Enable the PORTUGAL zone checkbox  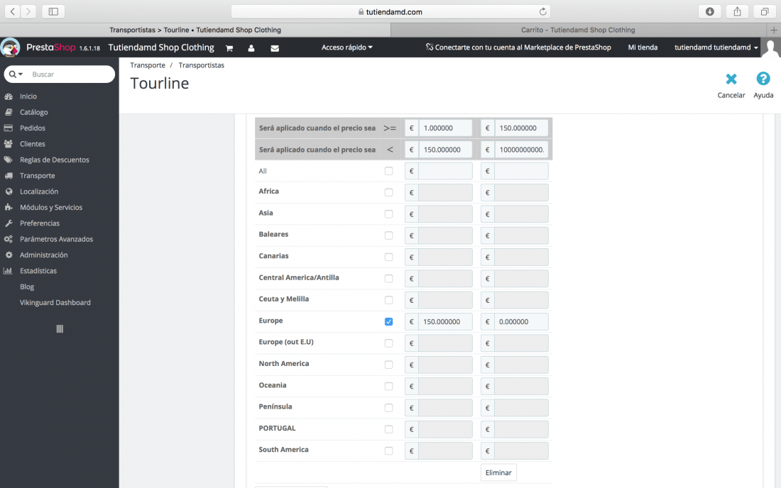tap(388, 429)
